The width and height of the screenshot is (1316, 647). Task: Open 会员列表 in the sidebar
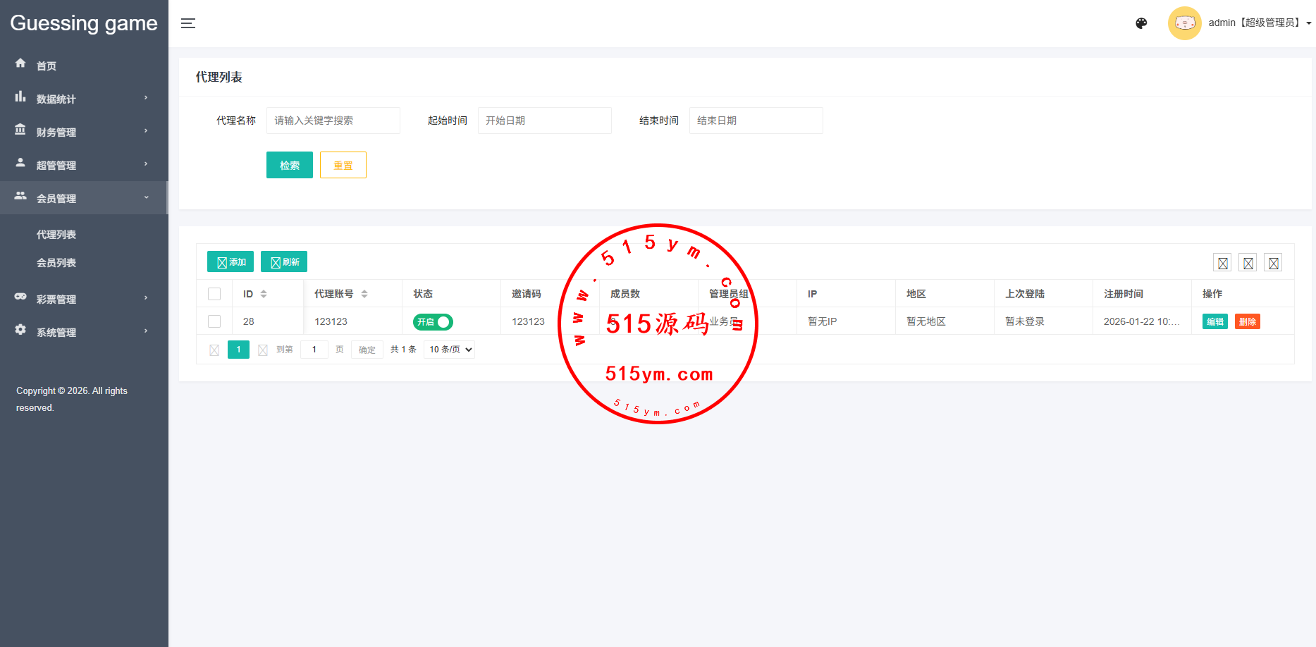pyautogui.click(x=56, y=263)
